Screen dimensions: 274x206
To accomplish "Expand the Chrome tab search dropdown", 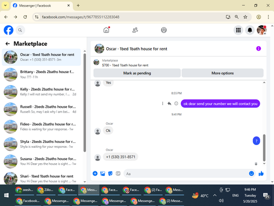I will click(5, 5).
